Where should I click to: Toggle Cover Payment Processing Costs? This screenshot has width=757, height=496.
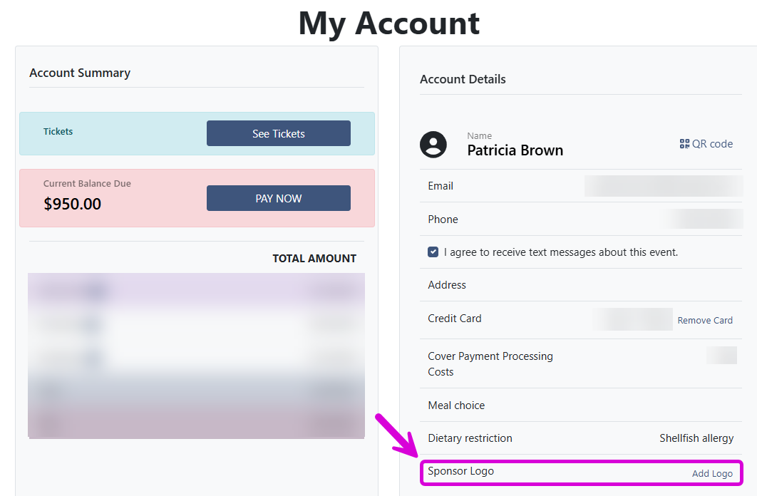[722, 354]
